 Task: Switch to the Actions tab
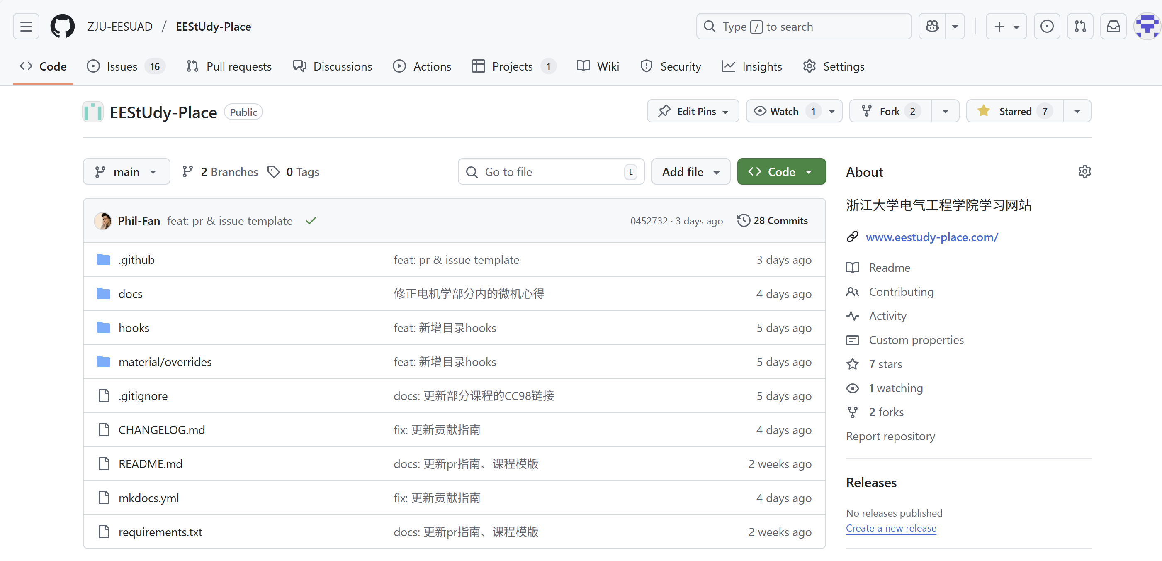tap(422, 66)
